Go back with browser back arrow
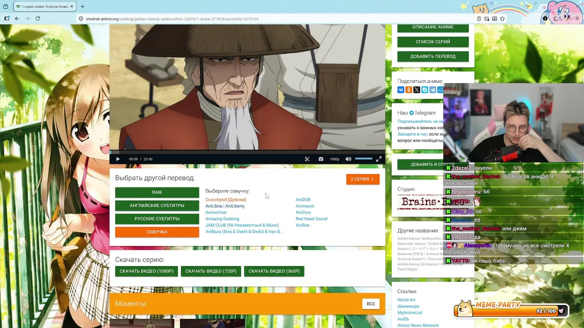The image size is (584, 328). point(17,19)
